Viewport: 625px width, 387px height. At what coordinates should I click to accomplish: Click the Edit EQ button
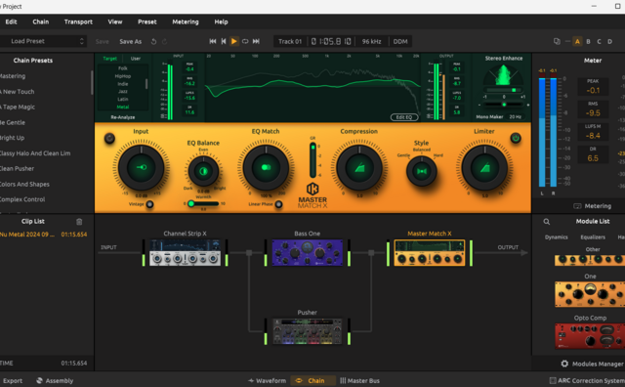click(403, 117)
